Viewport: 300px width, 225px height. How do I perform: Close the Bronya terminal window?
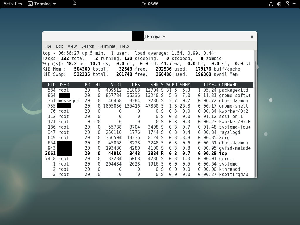click(x=252, y=37)
